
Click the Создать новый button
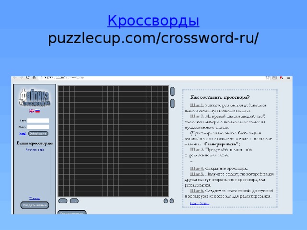point(35,205)
